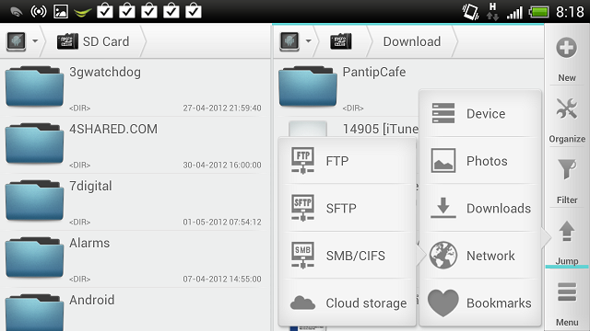Image resolution: width=590 pixels, height=331 pixels.
Task: Select the Download breadcrumb
Action: coord(412,41)
